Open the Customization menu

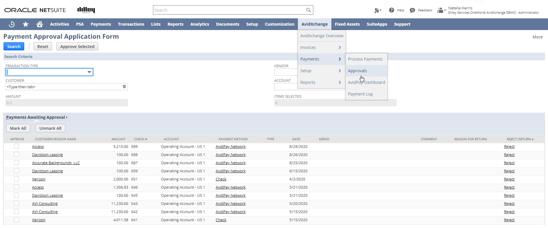coord(280,24)
